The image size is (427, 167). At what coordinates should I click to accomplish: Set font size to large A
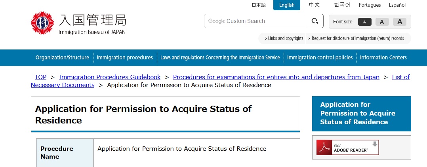[400, 22]
